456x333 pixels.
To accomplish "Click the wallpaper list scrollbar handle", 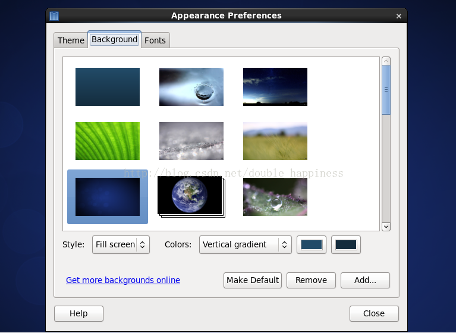I will tap(386, 90).
